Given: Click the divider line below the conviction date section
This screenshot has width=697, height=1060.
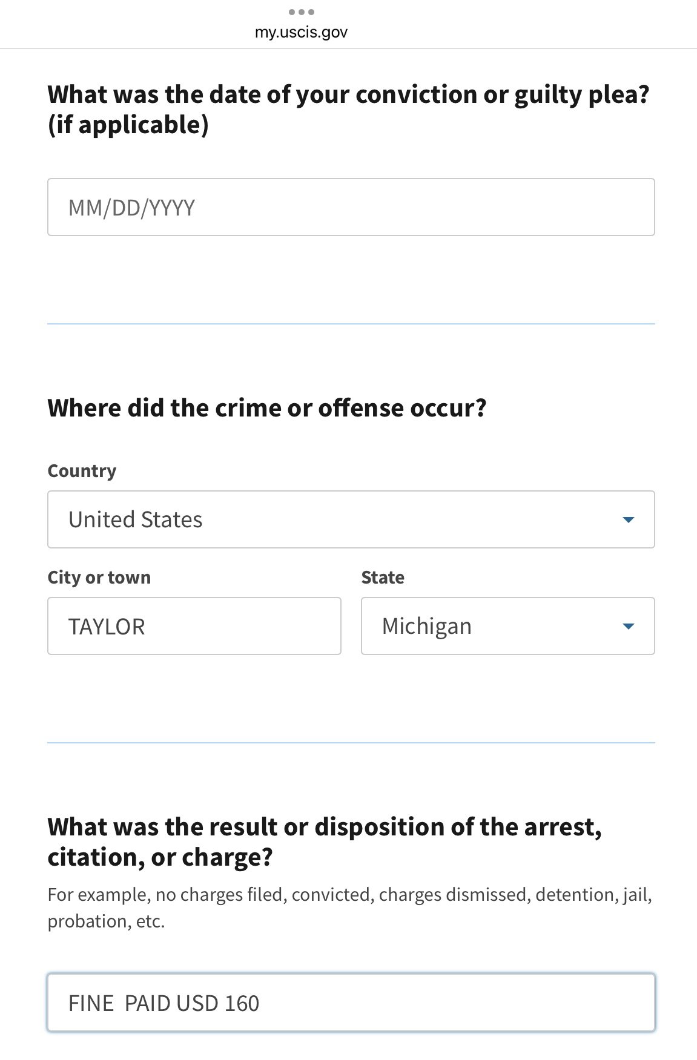Looking at the screenshot, I should 351,324.
